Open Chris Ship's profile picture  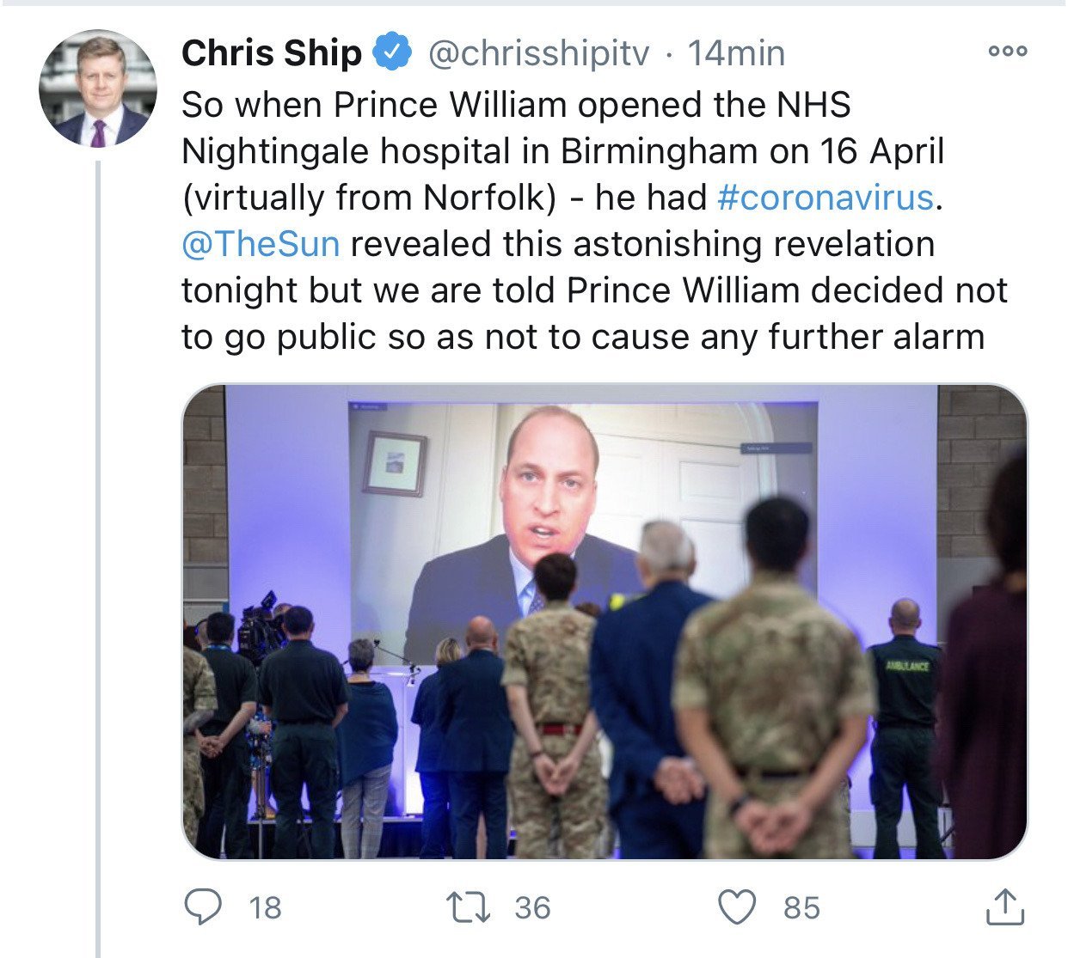pyautogui.click(x=98, y=88)
